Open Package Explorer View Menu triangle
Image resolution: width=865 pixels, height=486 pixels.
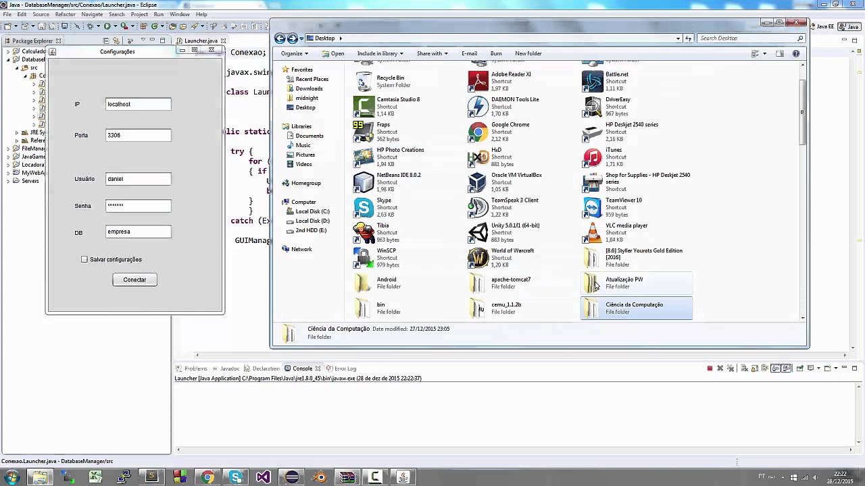click(143, 40)
